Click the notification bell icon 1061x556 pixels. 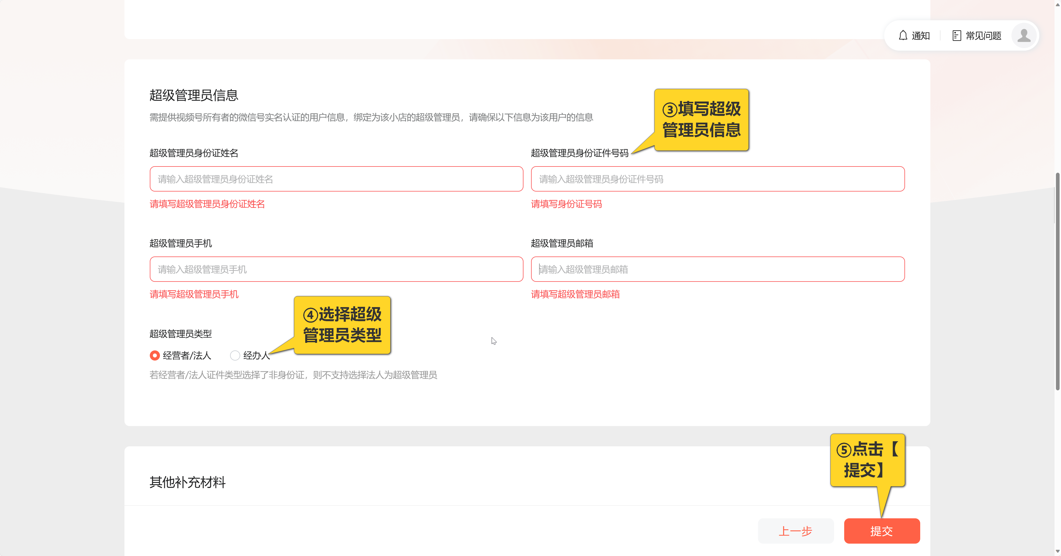click(903, 36)
